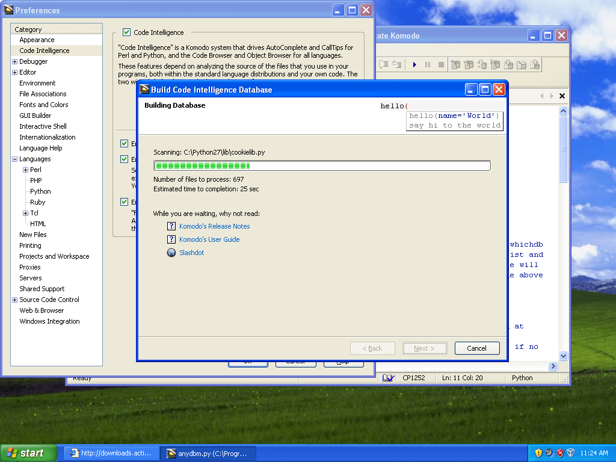Viewport: 616px width, 462px height.
Task: Click the Python language indicator in the status bar
Action: point(522,378)
